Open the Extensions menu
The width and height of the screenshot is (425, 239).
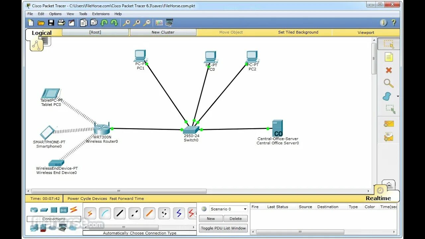pos(101,14)
